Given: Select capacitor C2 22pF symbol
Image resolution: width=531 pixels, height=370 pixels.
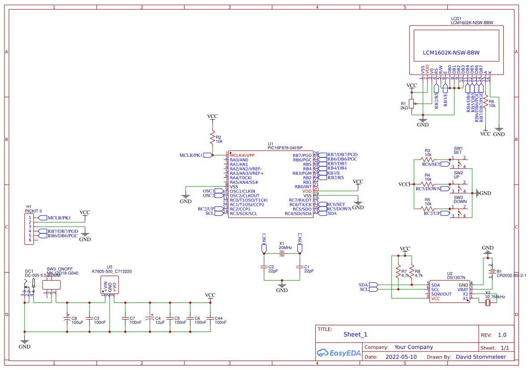Looking at the screenshot, I should click(264, 267).
